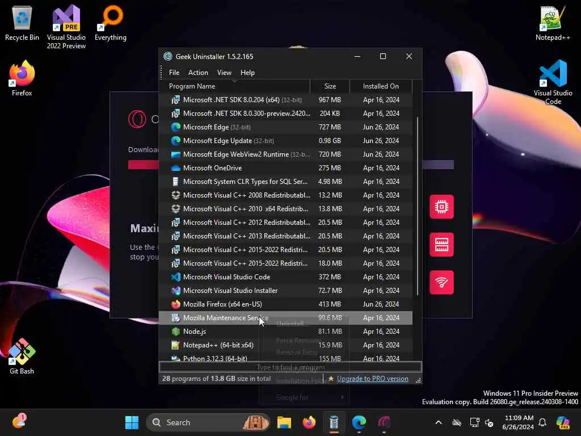Screen dimensions: 581x436
Task: Click the network limiter icon in Opera window
Action: pos(441,283)
